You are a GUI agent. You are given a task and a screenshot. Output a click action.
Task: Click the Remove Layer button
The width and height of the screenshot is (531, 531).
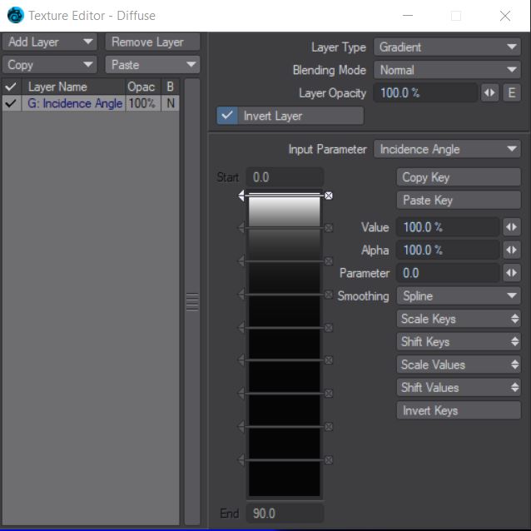153,42
